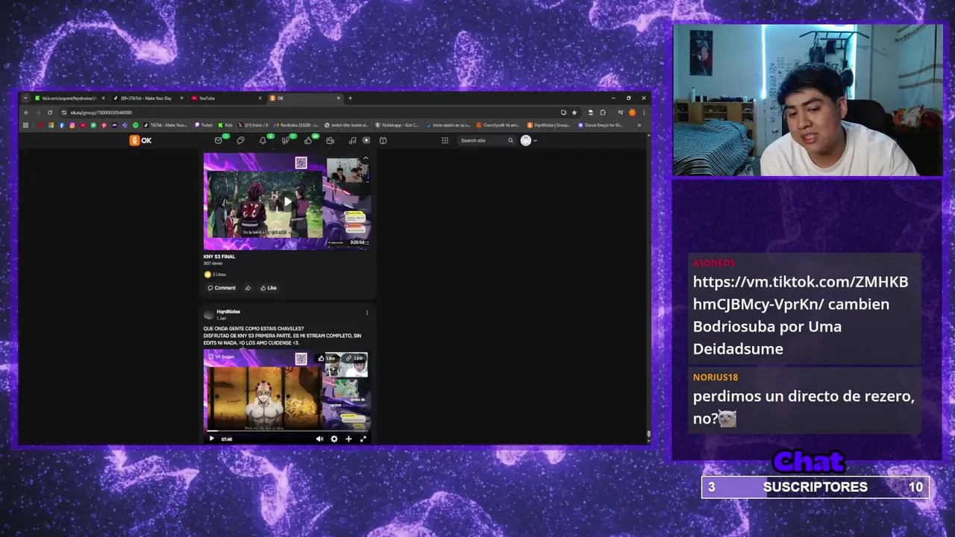Open the discussions speech bubble icon

(x=240, y=140)
